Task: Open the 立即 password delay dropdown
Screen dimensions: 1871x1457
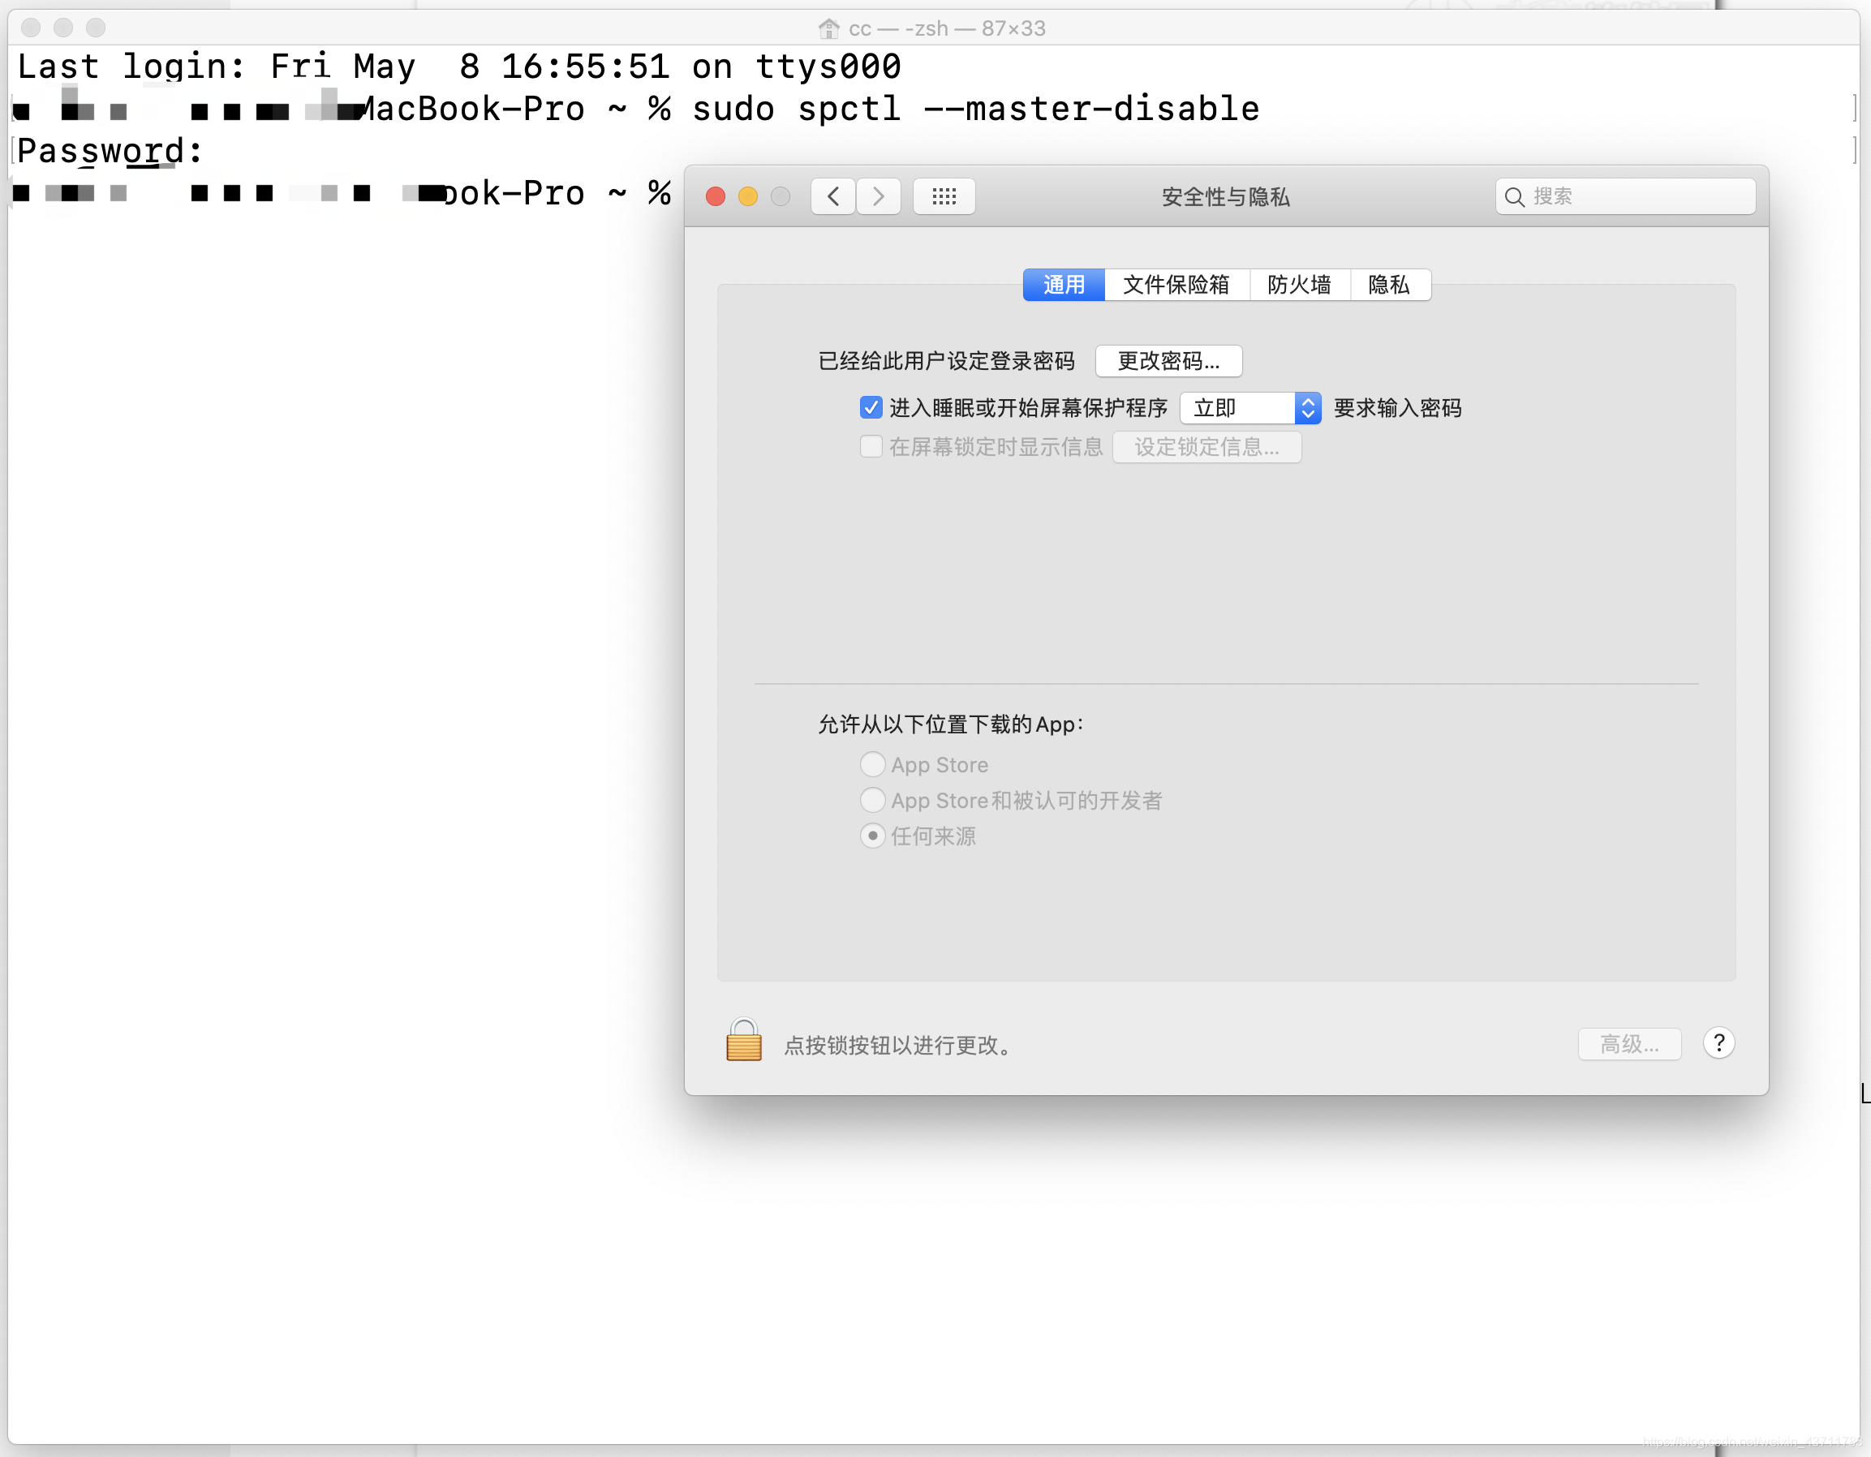Action: click(x=1249, y=408)
